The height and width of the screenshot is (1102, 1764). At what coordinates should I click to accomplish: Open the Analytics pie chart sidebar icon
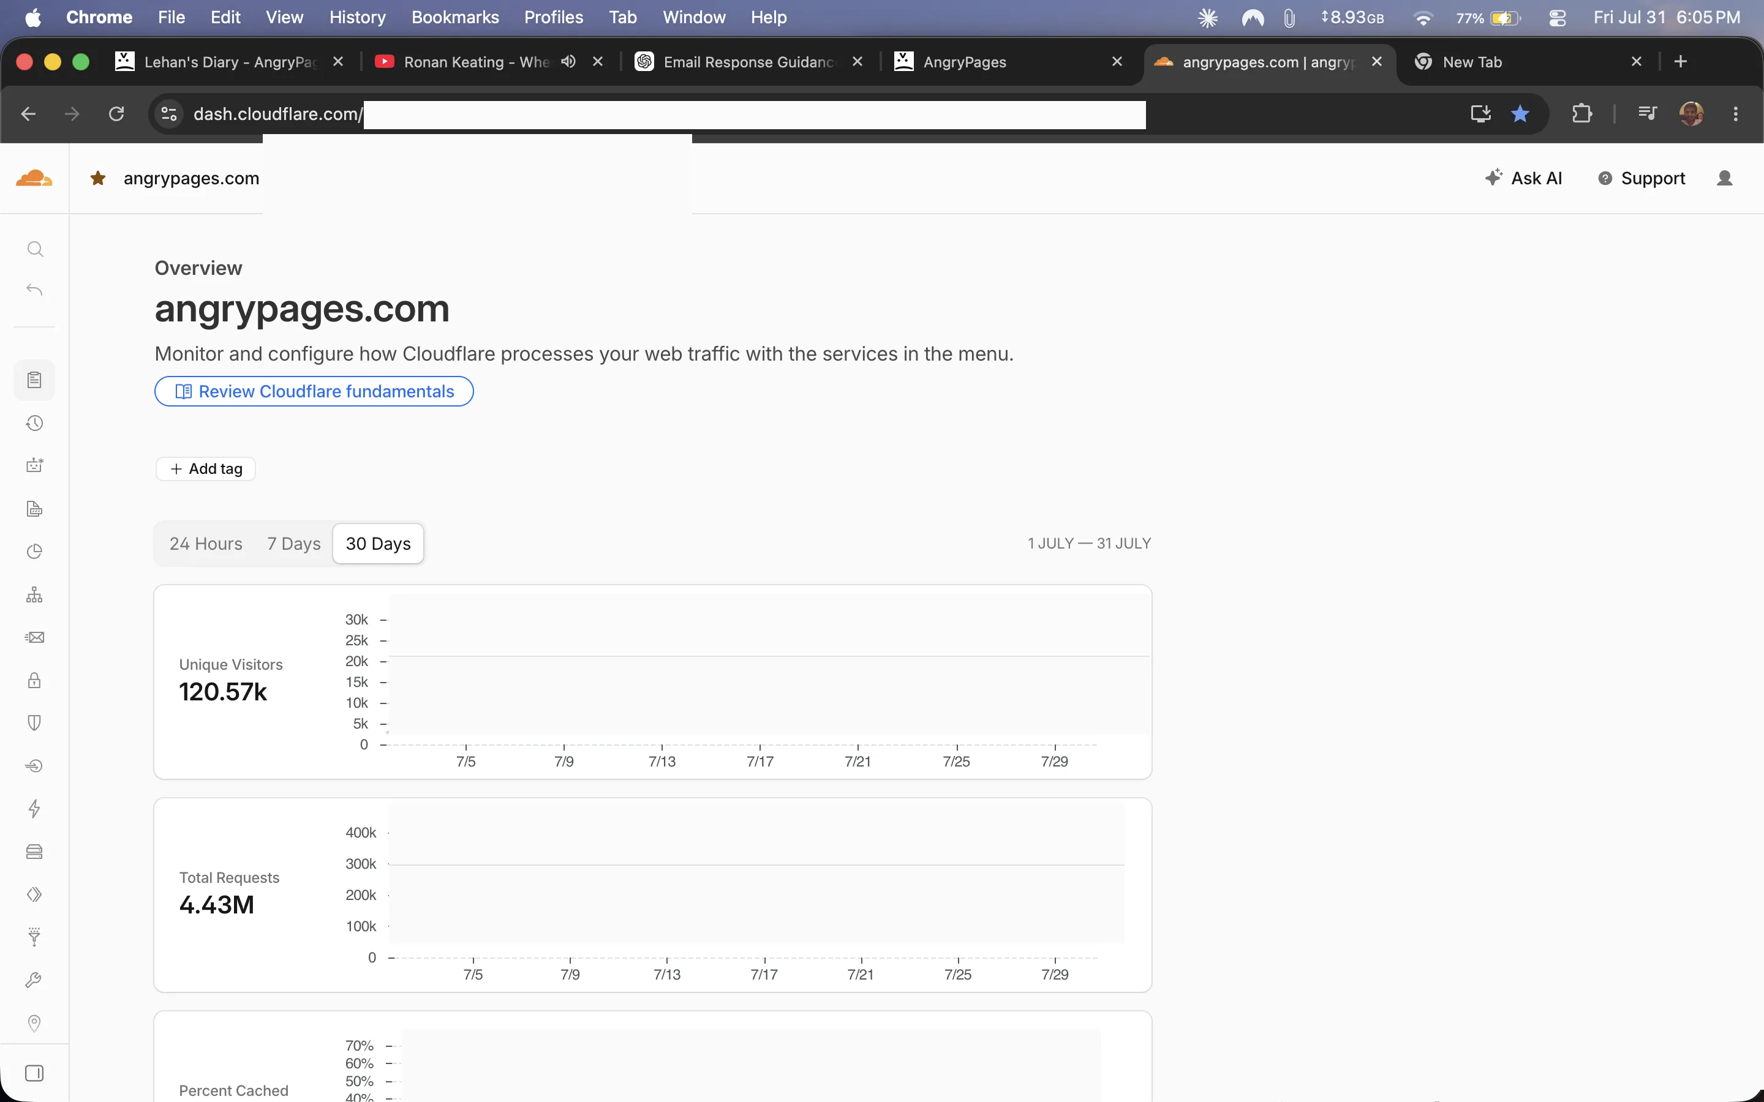click(34, 552)
